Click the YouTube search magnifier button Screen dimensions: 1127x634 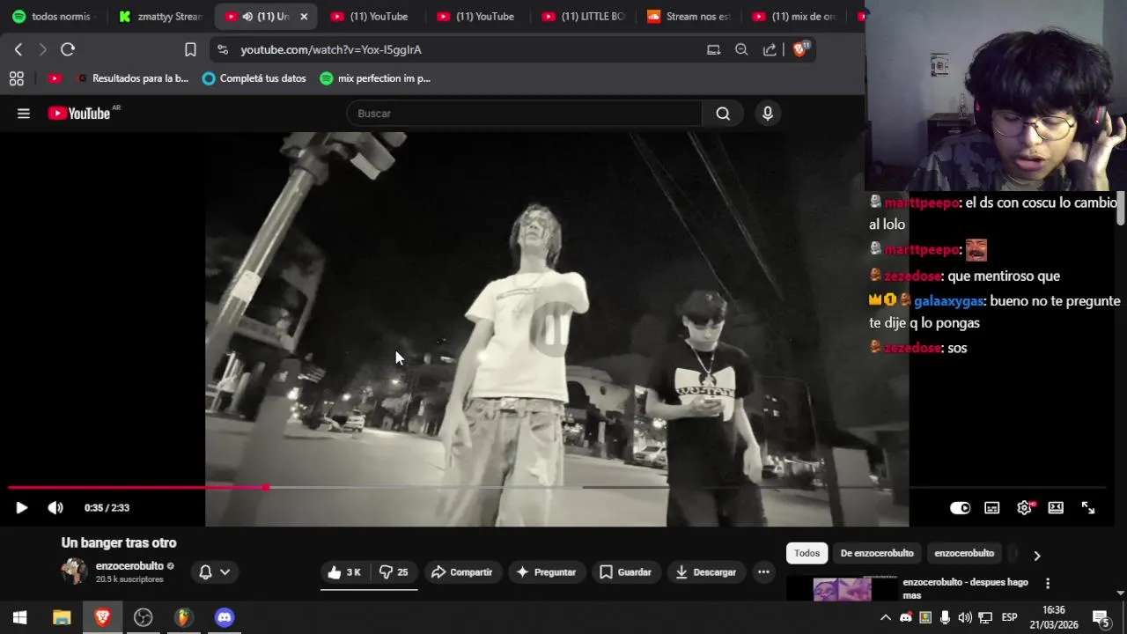point(723,114)
